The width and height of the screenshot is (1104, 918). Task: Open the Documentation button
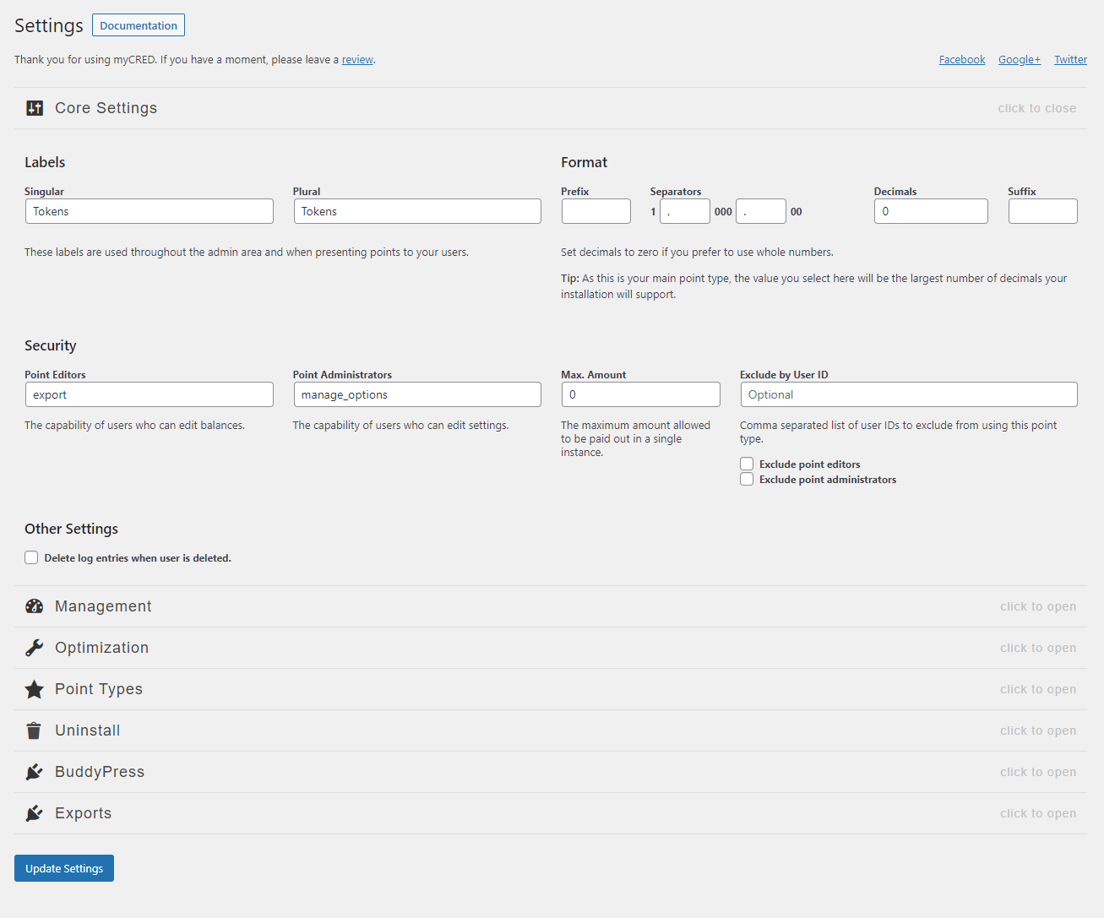point(139,25)
